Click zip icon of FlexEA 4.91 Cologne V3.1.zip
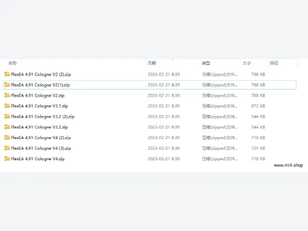The height and width of the screenshot is (231, 308). (7, 106)
